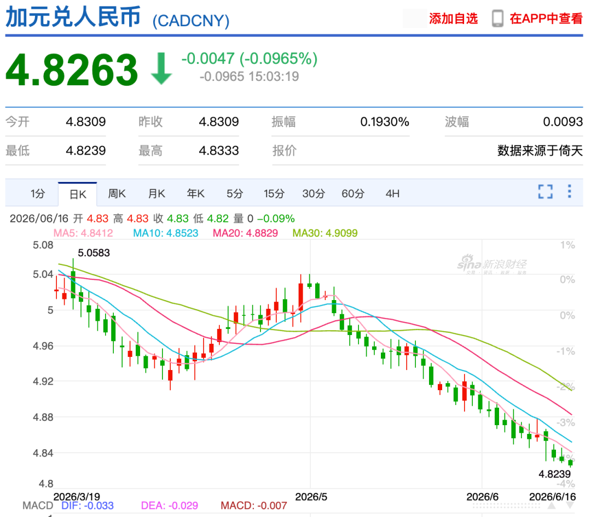The image size is (591, 517).
Task: Switch to the 30分 chart tab
Action: (x=314, y=193)
